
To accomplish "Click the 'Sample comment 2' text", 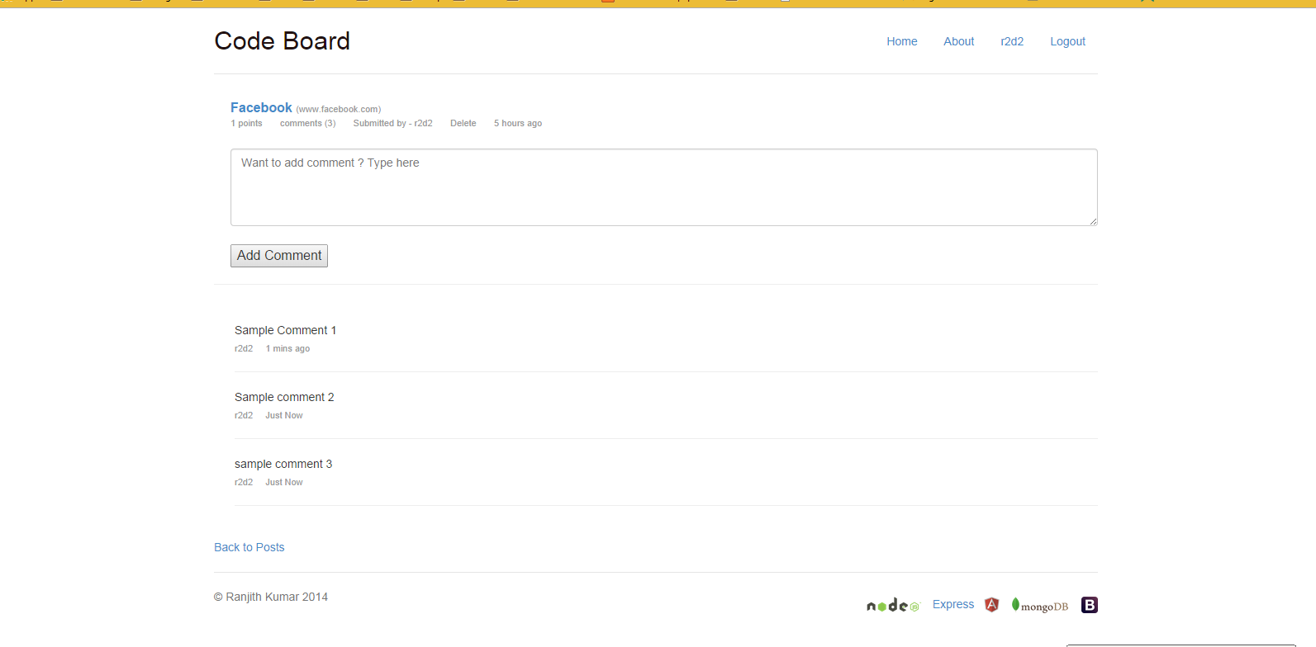I will [x=284, y=397].
